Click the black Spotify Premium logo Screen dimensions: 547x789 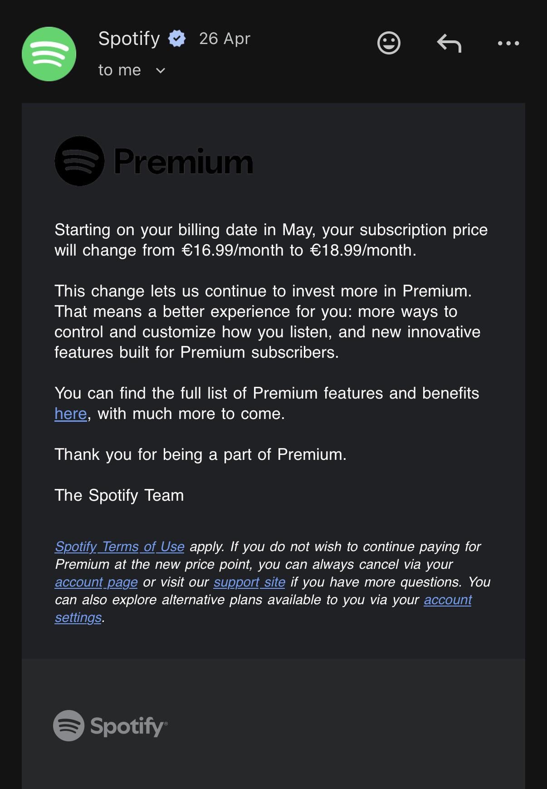[x=154, y=161]
